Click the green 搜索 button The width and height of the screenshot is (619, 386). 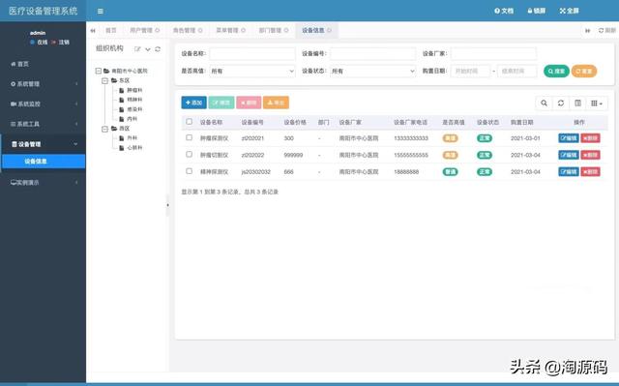point(556,71)
